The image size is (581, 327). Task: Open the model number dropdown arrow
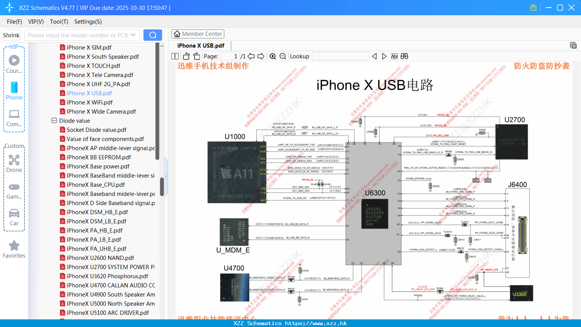pyautogui.click(x=133, y=35)
